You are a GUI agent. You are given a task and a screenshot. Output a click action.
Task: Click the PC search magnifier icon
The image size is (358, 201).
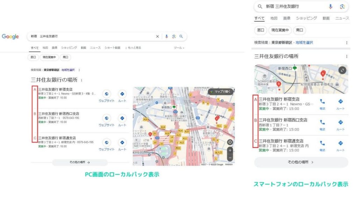click(x=181, y=36)
